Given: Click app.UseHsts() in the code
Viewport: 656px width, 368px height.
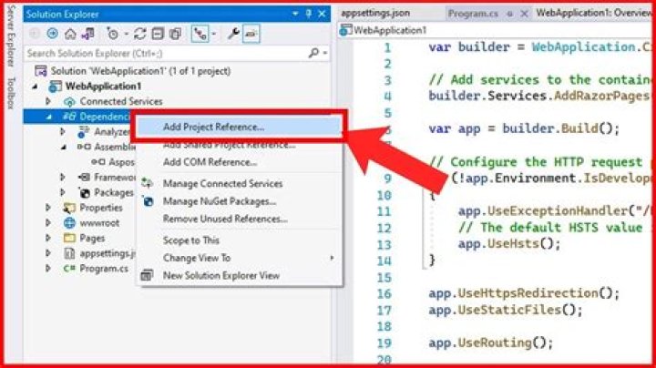Looking at the screenshot, I should tap(509, 243).
